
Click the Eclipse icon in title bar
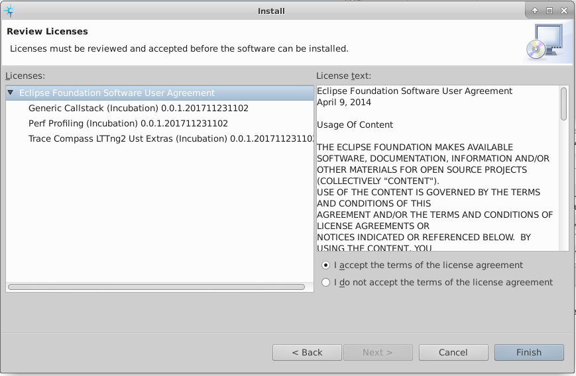coord(9,10)
